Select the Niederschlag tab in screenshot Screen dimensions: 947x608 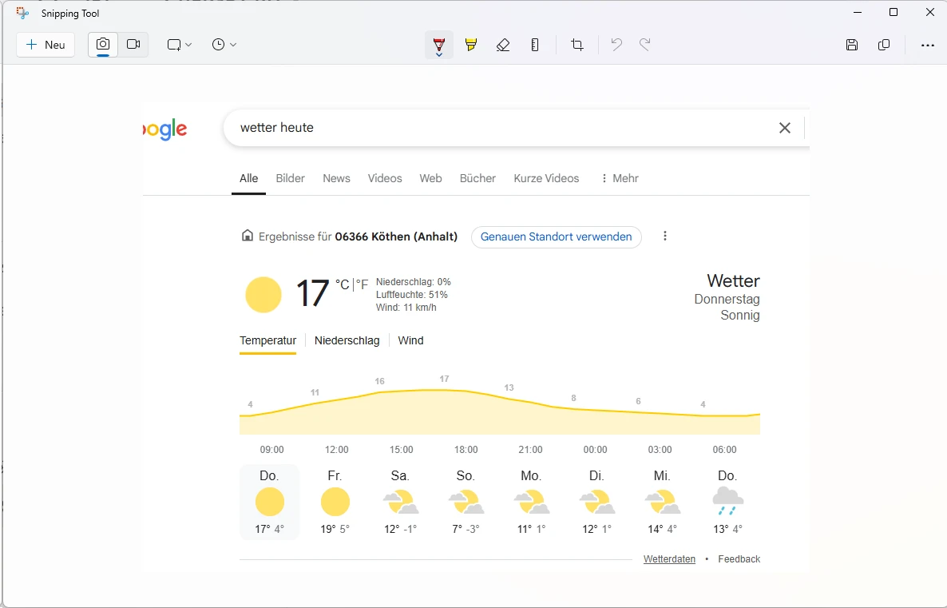[347, 340]
